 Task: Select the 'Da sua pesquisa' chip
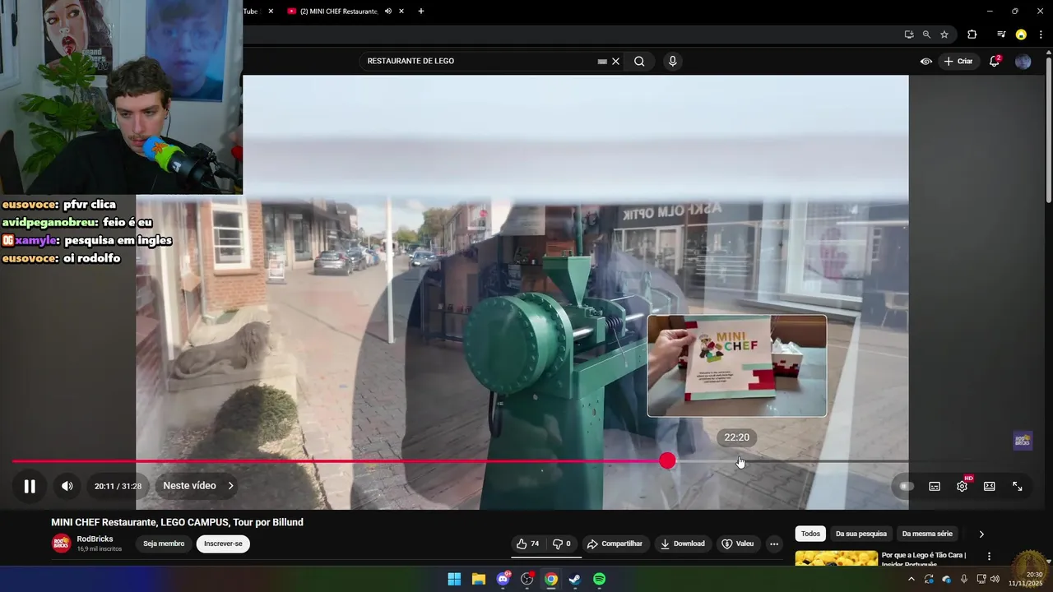click(x=861, y=534)
